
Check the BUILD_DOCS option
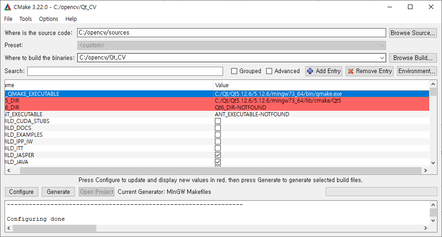coord(218,128)
